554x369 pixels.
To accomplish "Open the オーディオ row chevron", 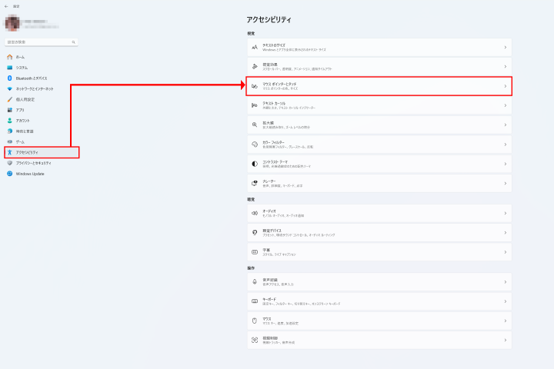I will tap(506, 212).
